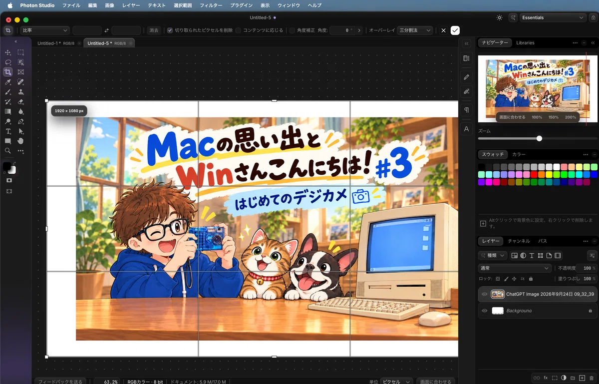Viewport: 599px width, 384px height.
Task: Switch to the Libraries tab
Action: (x=525, y=43)
